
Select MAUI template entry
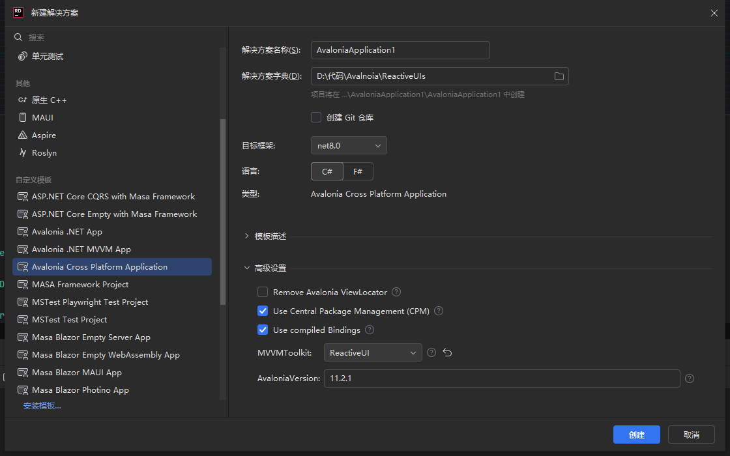coord(112,118)
